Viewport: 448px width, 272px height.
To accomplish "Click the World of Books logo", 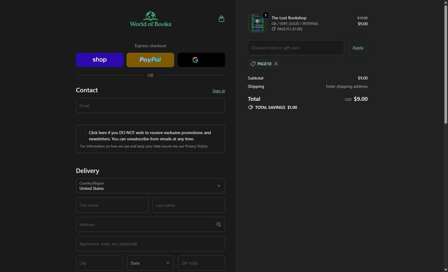I will point(151,19).
